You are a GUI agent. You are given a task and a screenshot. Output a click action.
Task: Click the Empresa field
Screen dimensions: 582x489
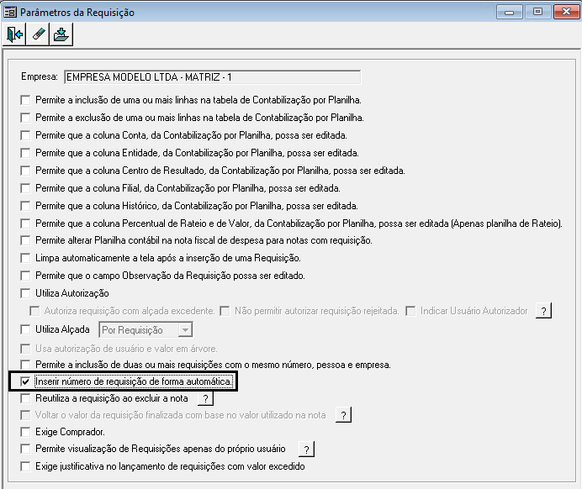212,77
